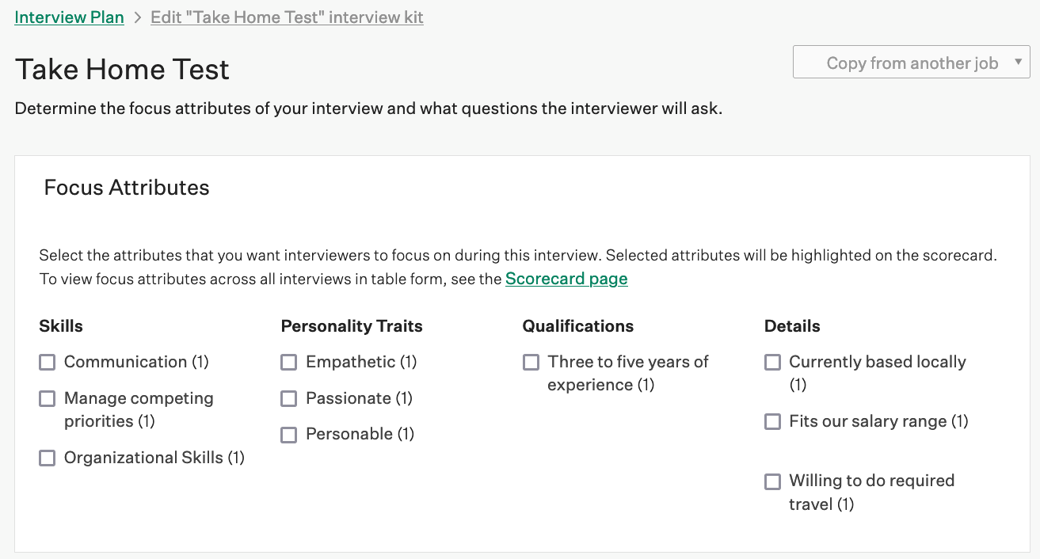Image resolution: width=1040 pixels, height=559 pixels.
Task: Check the Passionate attribute
Action: click(288, 398)
